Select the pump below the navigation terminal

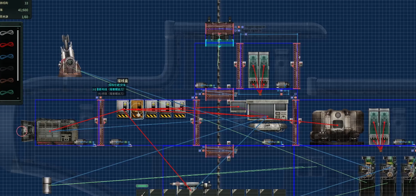pos(269,142)
